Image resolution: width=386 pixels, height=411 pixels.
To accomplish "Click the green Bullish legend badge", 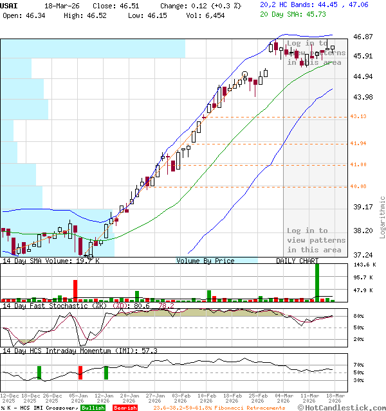I will click(x=93, y=408).
